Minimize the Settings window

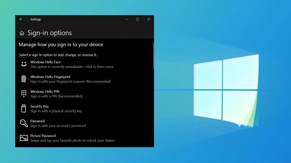click(126, 19)
